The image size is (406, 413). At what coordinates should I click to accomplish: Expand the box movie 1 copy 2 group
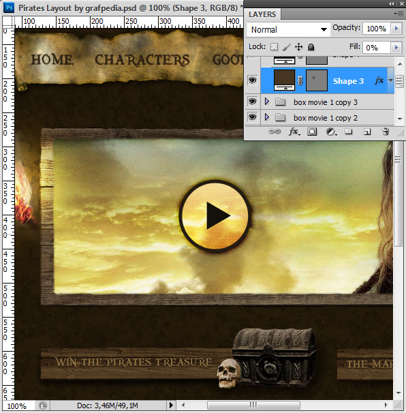click(267, 117)
